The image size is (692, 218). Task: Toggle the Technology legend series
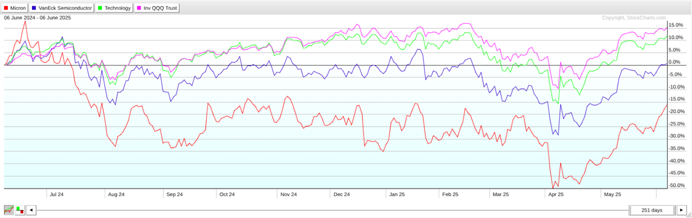115,8
